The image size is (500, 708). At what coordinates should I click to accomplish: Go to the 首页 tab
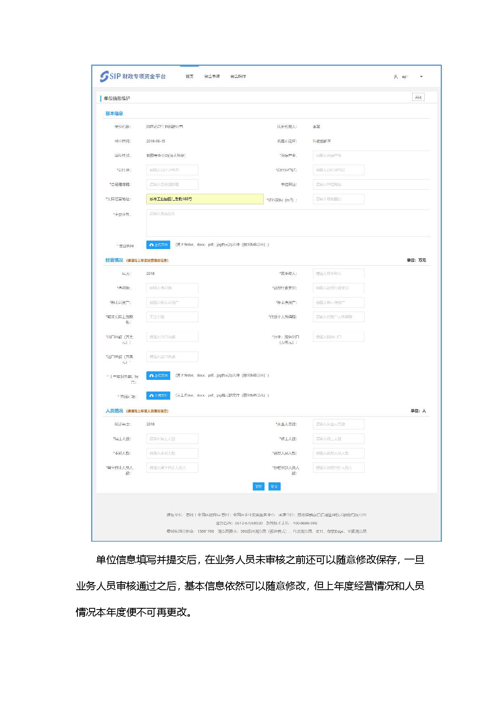click(190, 76)
